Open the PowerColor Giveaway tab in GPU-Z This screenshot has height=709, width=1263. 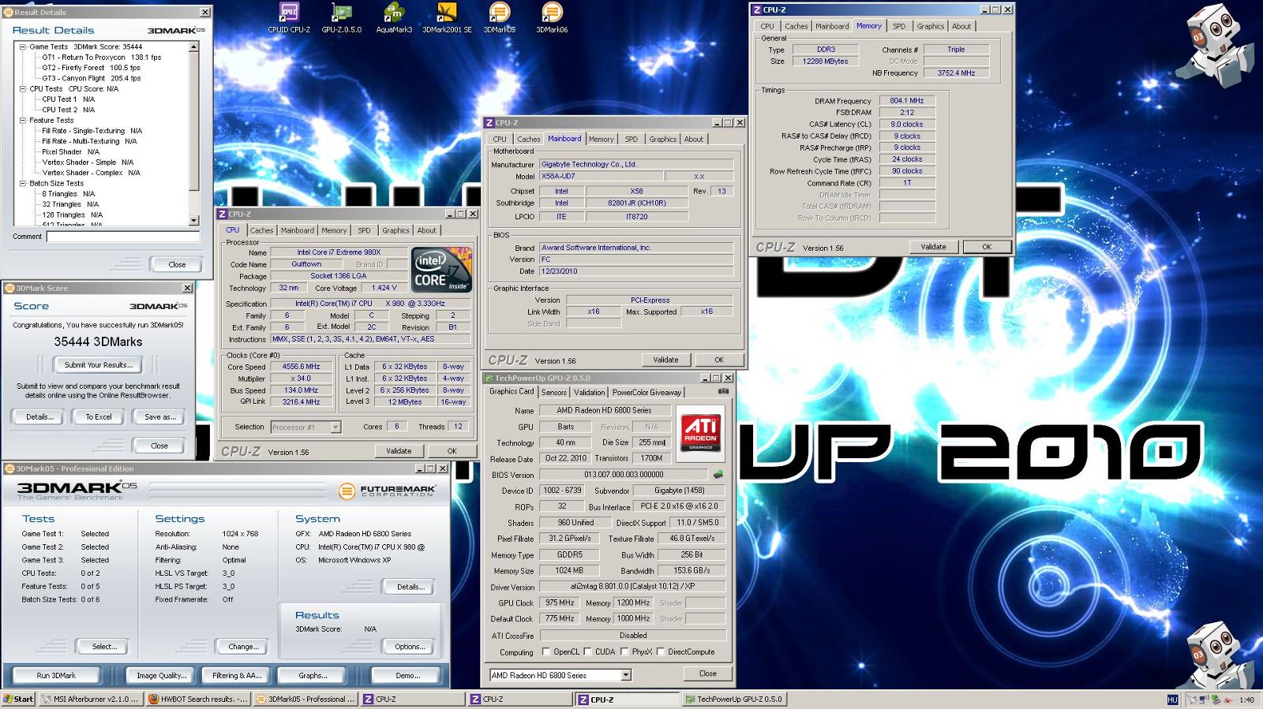coord(646,392)
